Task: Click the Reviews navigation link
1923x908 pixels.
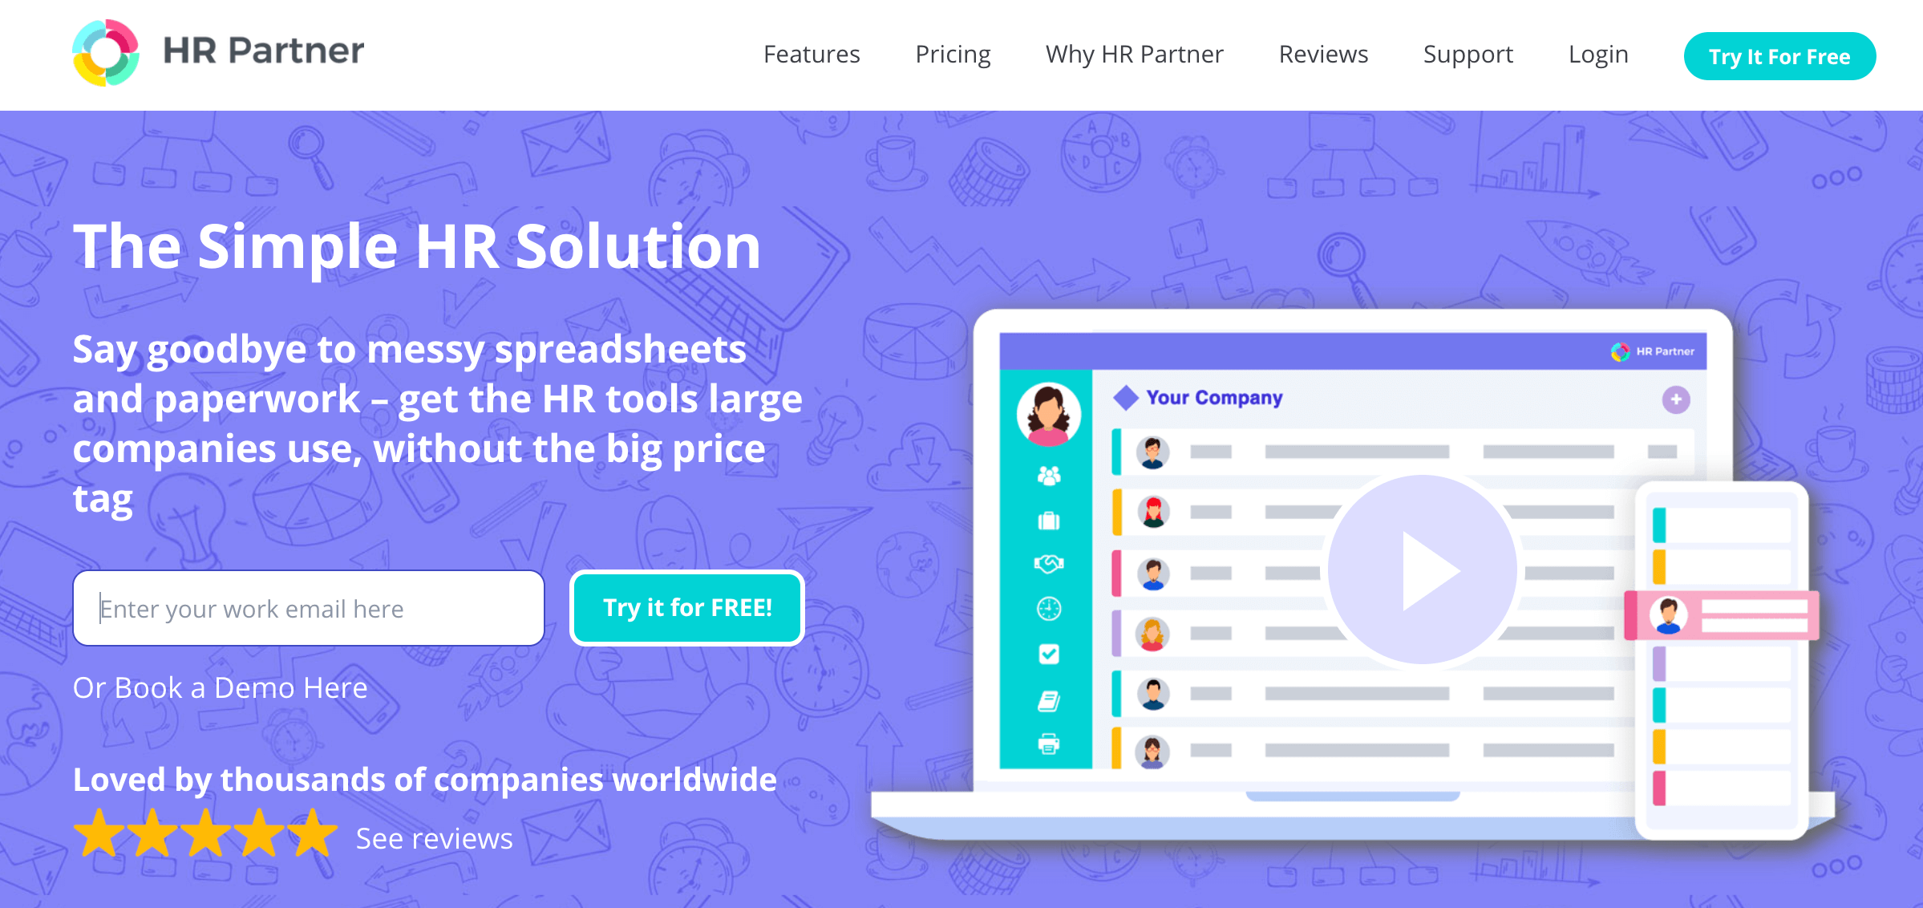Action: pyautogui.click(x=1323, y=54)
